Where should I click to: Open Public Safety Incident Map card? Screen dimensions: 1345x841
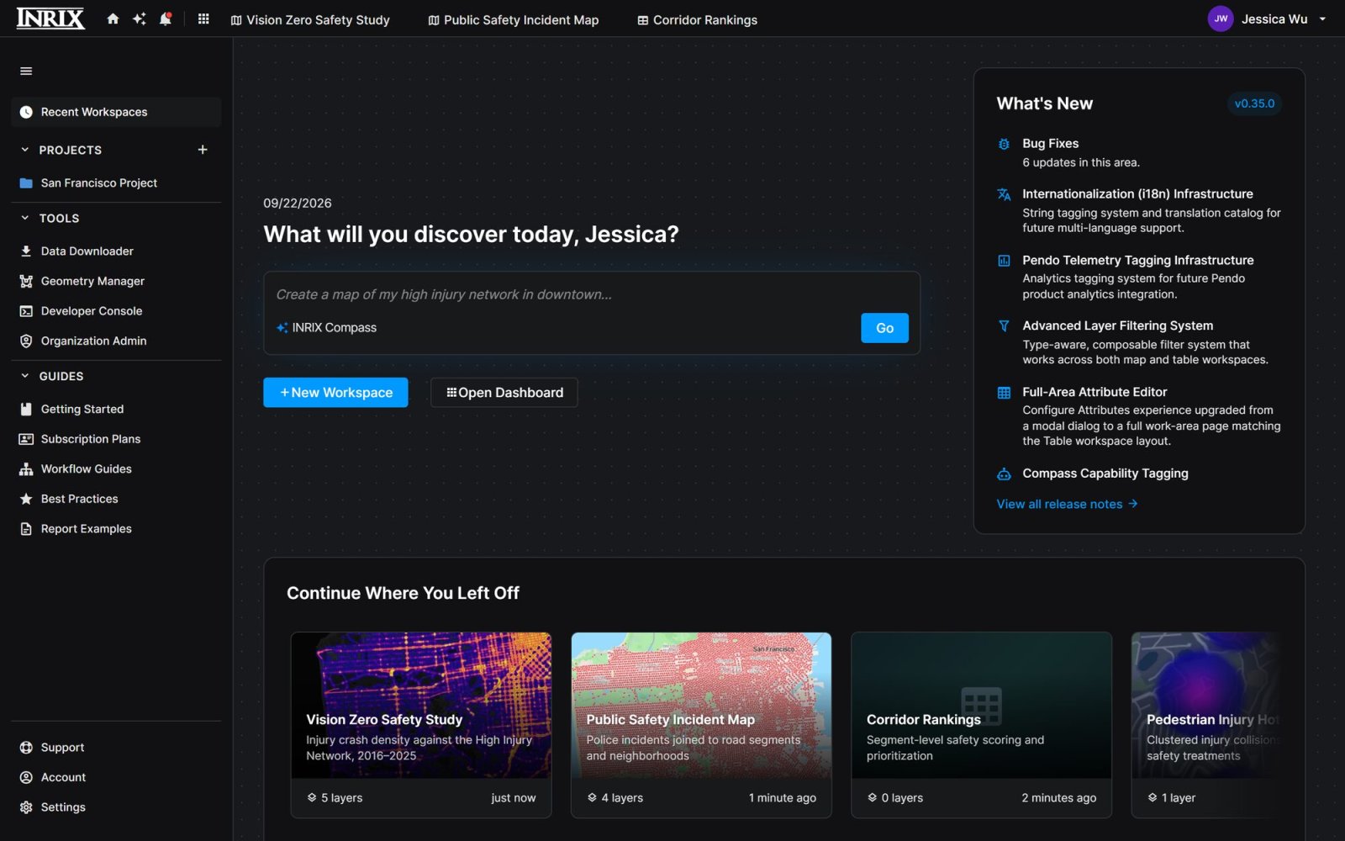coord(701,725)
